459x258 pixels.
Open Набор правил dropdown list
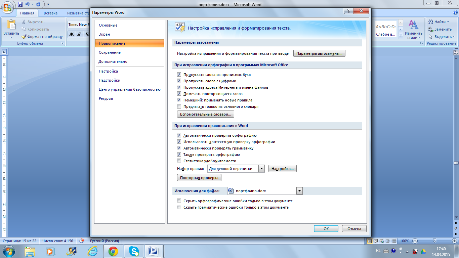click(262, 169)
